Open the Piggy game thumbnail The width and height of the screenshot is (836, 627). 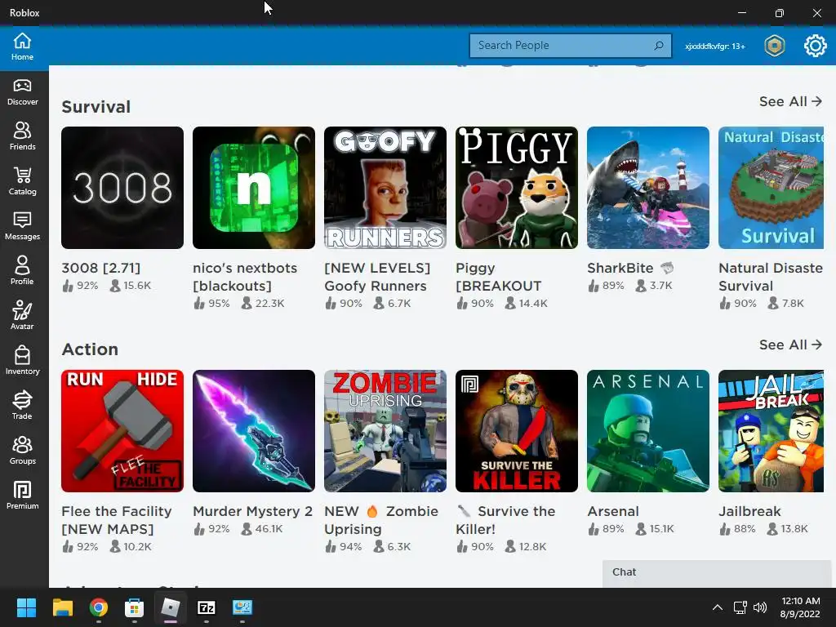pyautogui.click(x=517, y=188)
